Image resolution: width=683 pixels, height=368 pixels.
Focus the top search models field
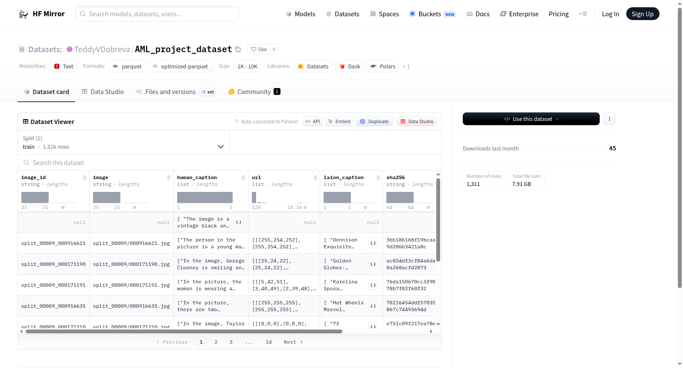tap(157, 14)
